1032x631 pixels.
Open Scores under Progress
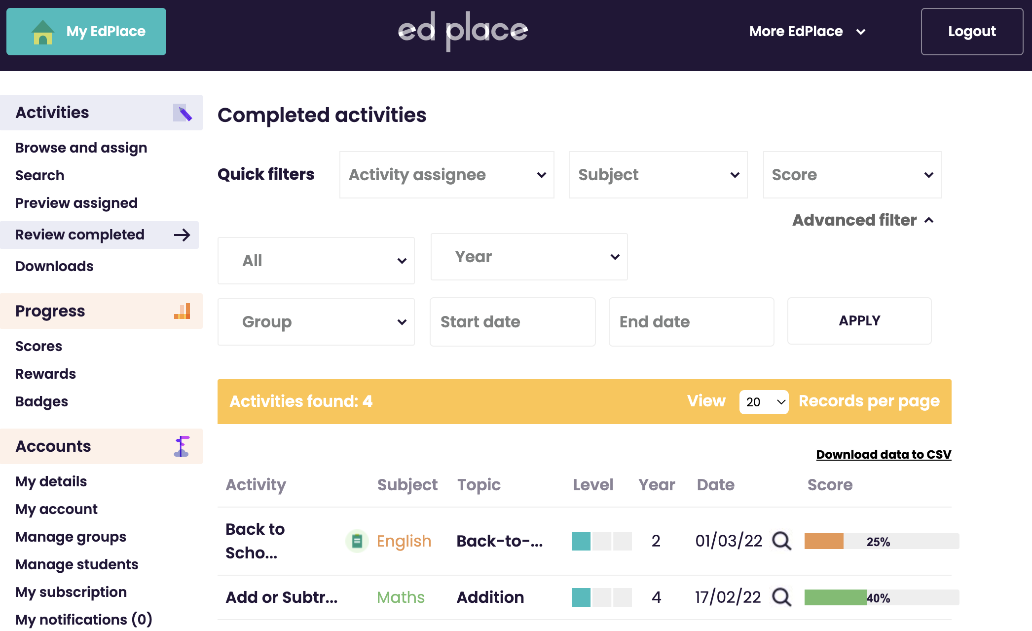coord(38,347)
